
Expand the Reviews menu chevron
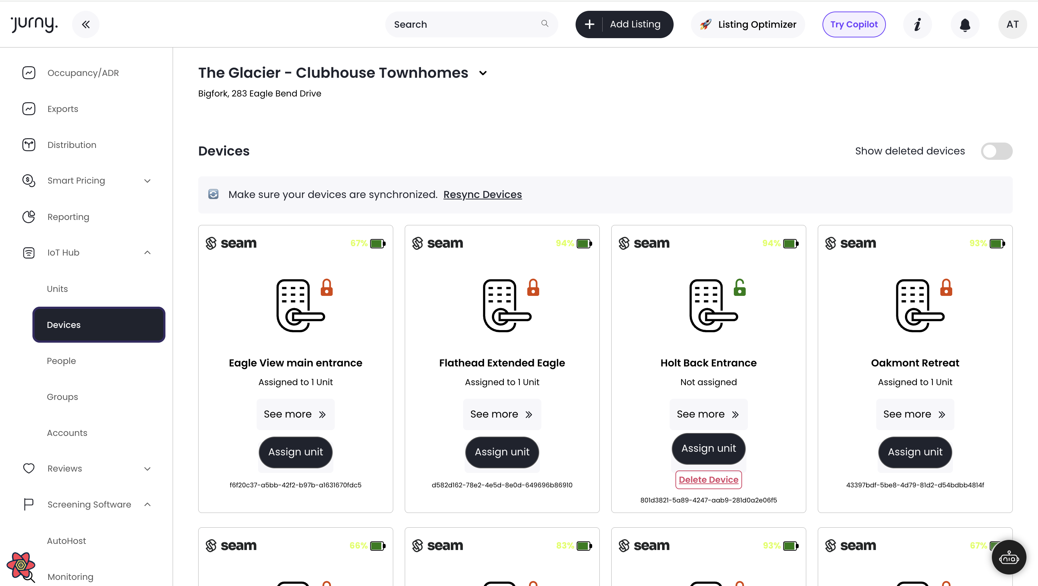(x=147, y=469)
